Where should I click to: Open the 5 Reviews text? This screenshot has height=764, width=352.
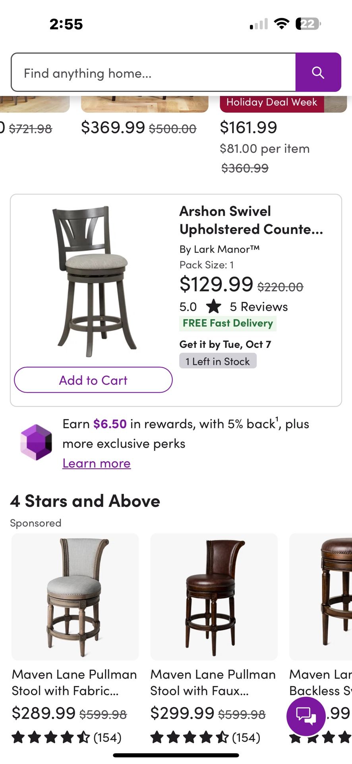[259, 306]
